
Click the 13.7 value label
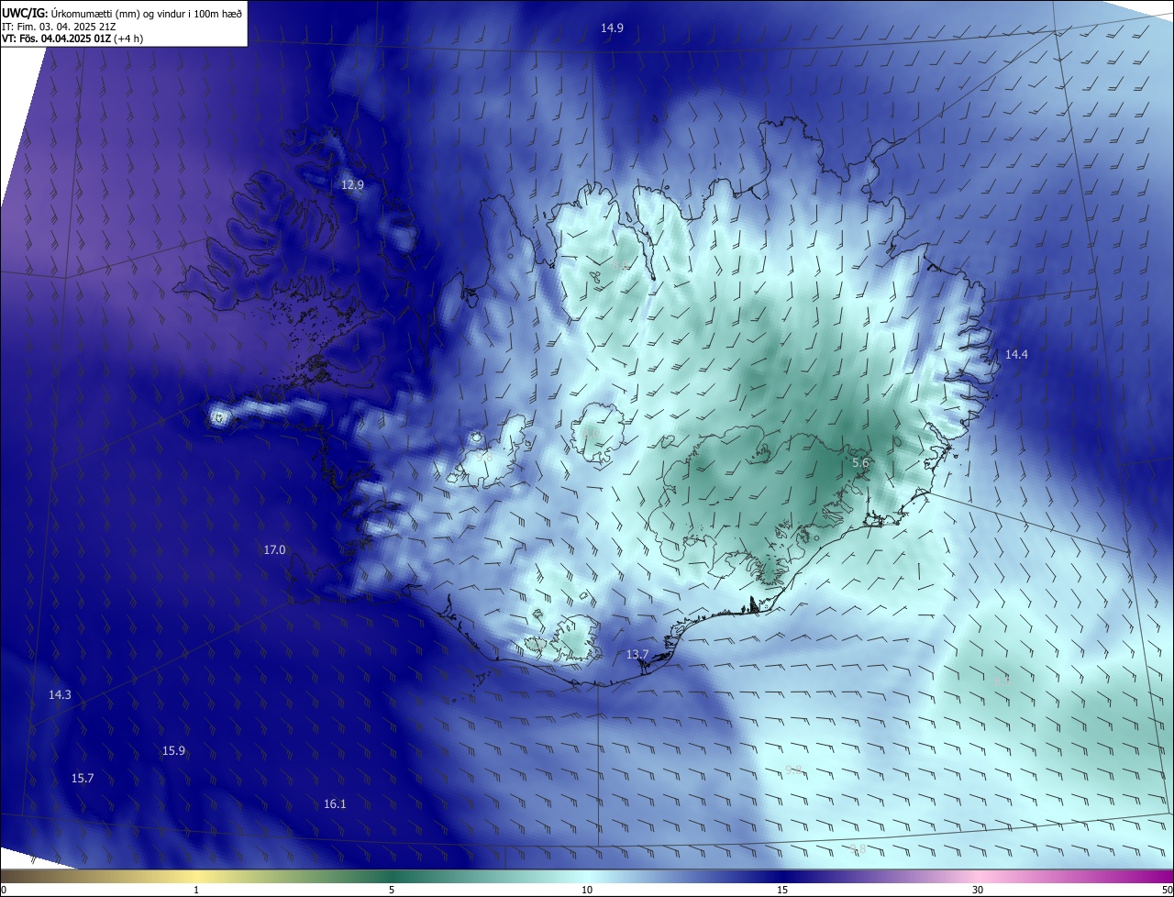(637, 655)
